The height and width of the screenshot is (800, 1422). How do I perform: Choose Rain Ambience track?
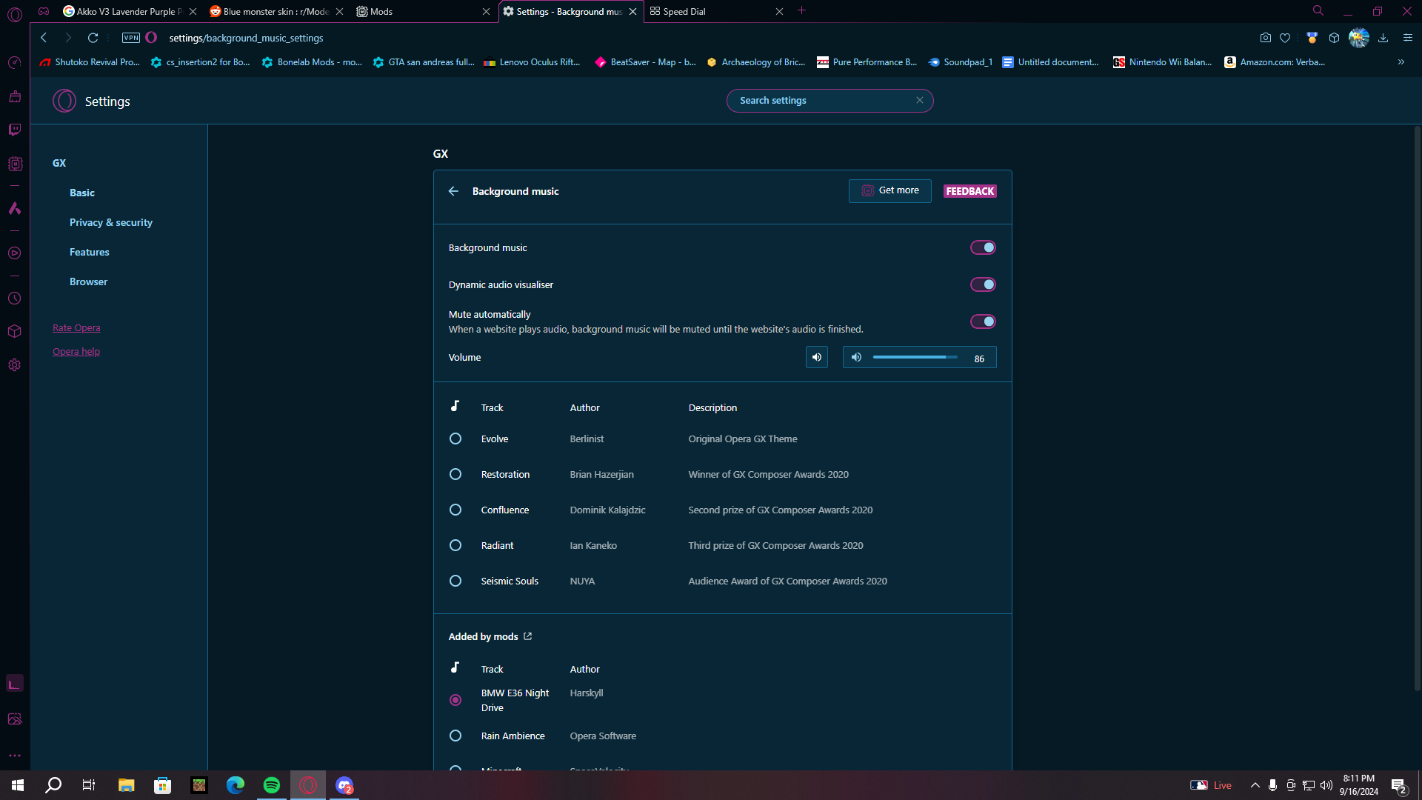coord(455,736)
